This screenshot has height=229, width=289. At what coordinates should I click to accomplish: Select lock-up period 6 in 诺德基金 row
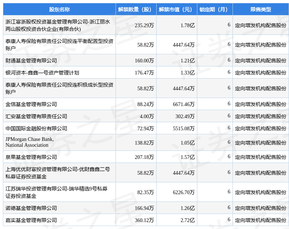(x=229, y=207)
